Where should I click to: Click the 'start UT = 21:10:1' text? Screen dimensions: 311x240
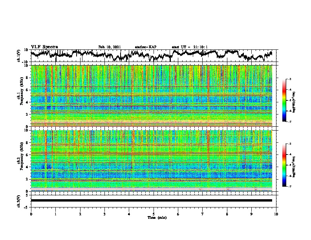[190, 47]
